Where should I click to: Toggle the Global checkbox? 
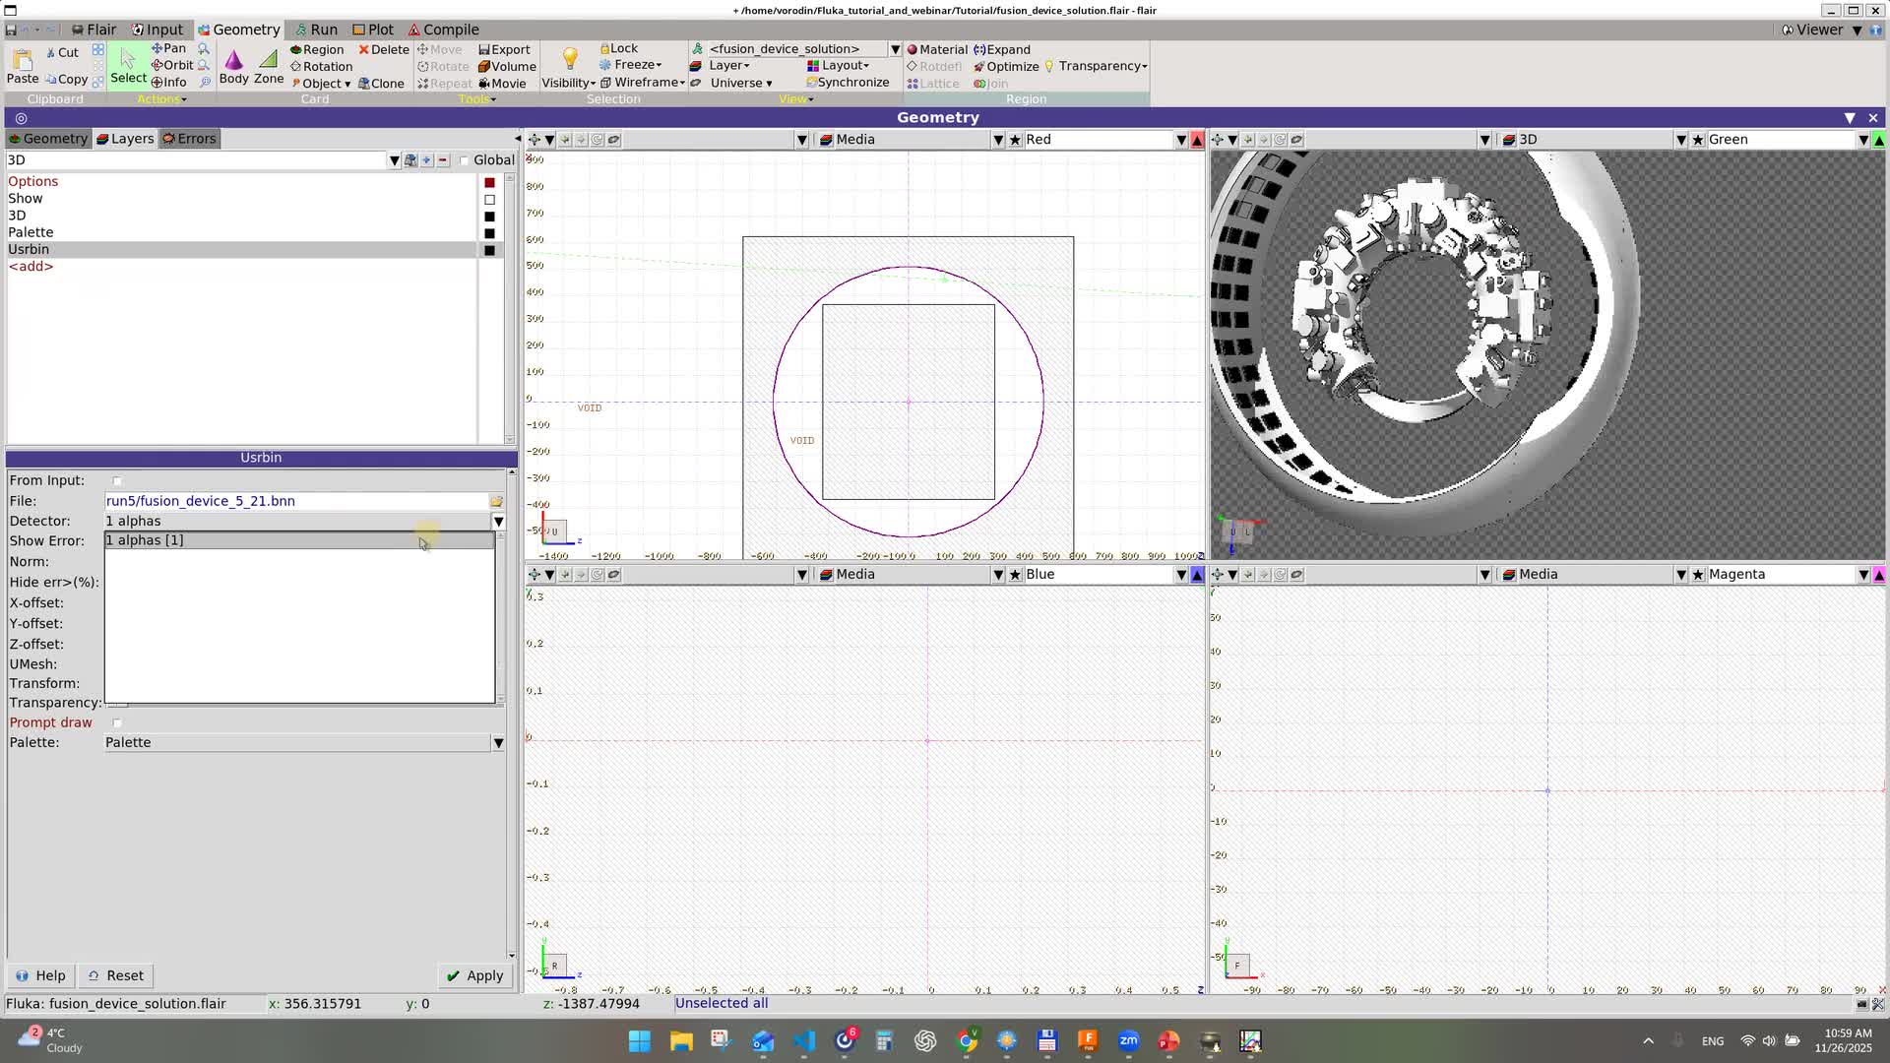464,160
